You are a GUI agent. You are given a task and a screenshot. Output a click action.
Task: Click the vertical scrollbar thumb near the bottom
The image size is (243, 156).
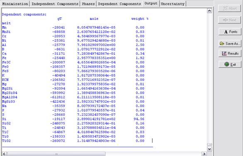pyautogui.click(x=209, y=144)
